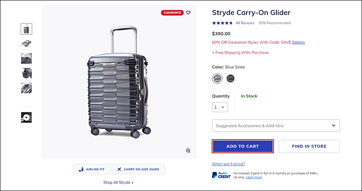Click the red Clearance badge
The width and height of the screenshot is (362, 191).
coord(172,13)
